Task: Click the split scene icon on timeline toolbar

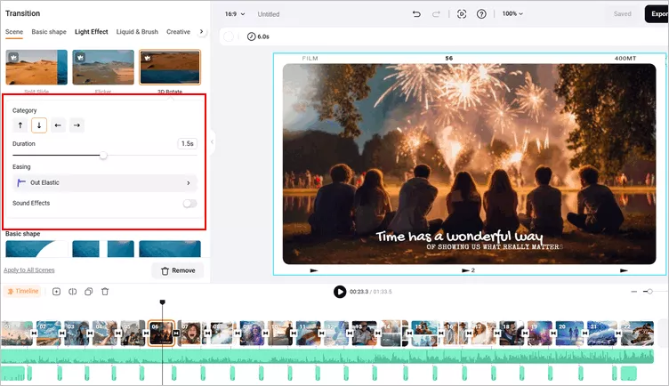Action: 73,292
